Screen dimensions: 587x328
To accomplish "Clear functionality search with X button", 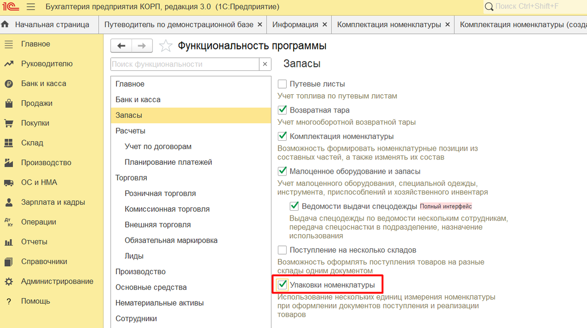I will point(265,64).
